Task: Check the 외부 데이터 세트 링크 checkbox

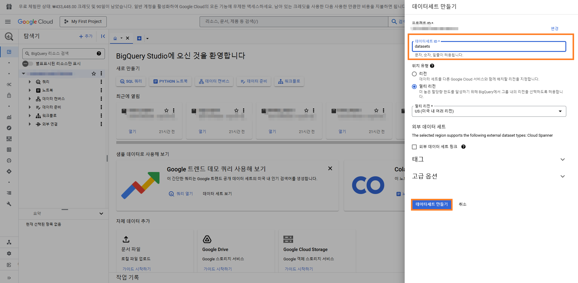Action: [414, 147]
